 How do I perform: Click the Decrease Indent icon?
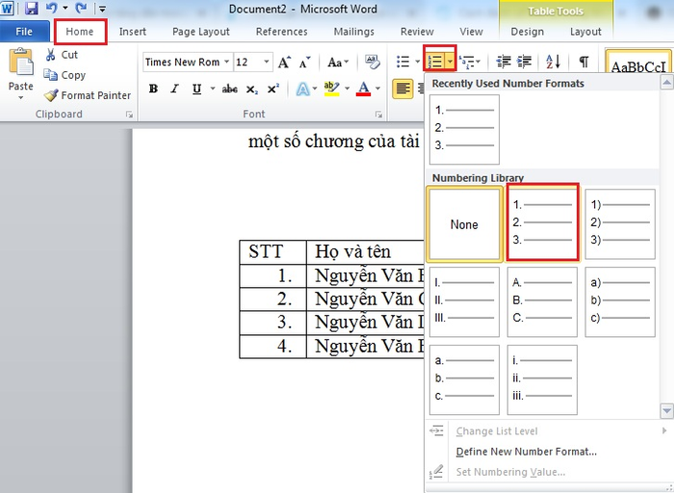pos(504,62)
